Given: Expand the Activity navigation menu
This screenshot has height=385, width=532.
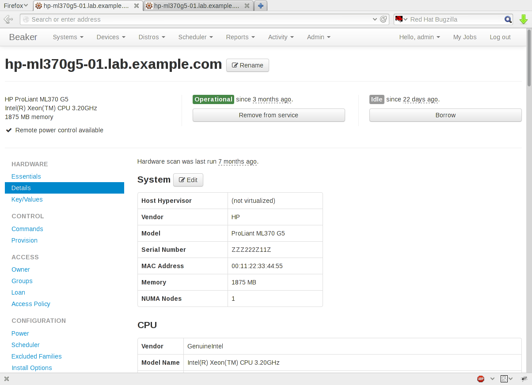Looking at the screenshot, I should click(x=281, y=37).
